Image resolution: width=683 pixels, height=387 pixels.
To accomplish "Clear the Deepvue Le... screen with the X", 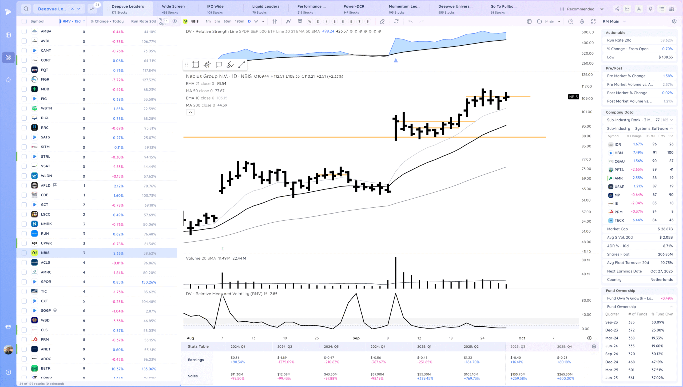I will (72, 9).
